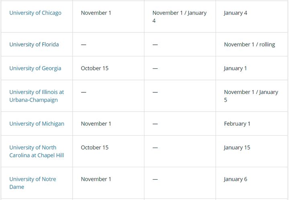Screen dimensions: 289x200
Task: Open University of Illinois at Urbana-Champaign link
Action: pyautogui.click(x=37, y=96)
